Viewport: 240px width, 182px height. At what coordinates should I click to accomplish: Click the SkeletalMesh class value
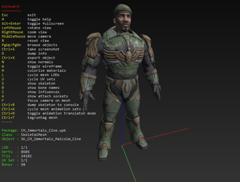(x=34, y=135)
